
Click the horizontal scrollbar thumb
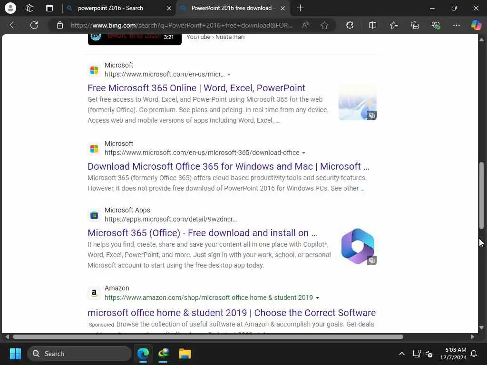(208, 337)
